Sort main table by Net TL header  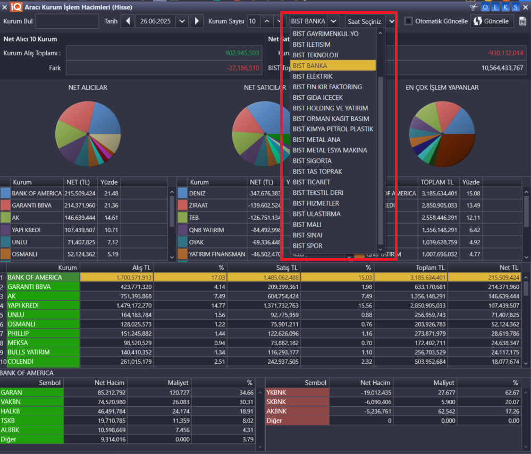pos(484,268)
